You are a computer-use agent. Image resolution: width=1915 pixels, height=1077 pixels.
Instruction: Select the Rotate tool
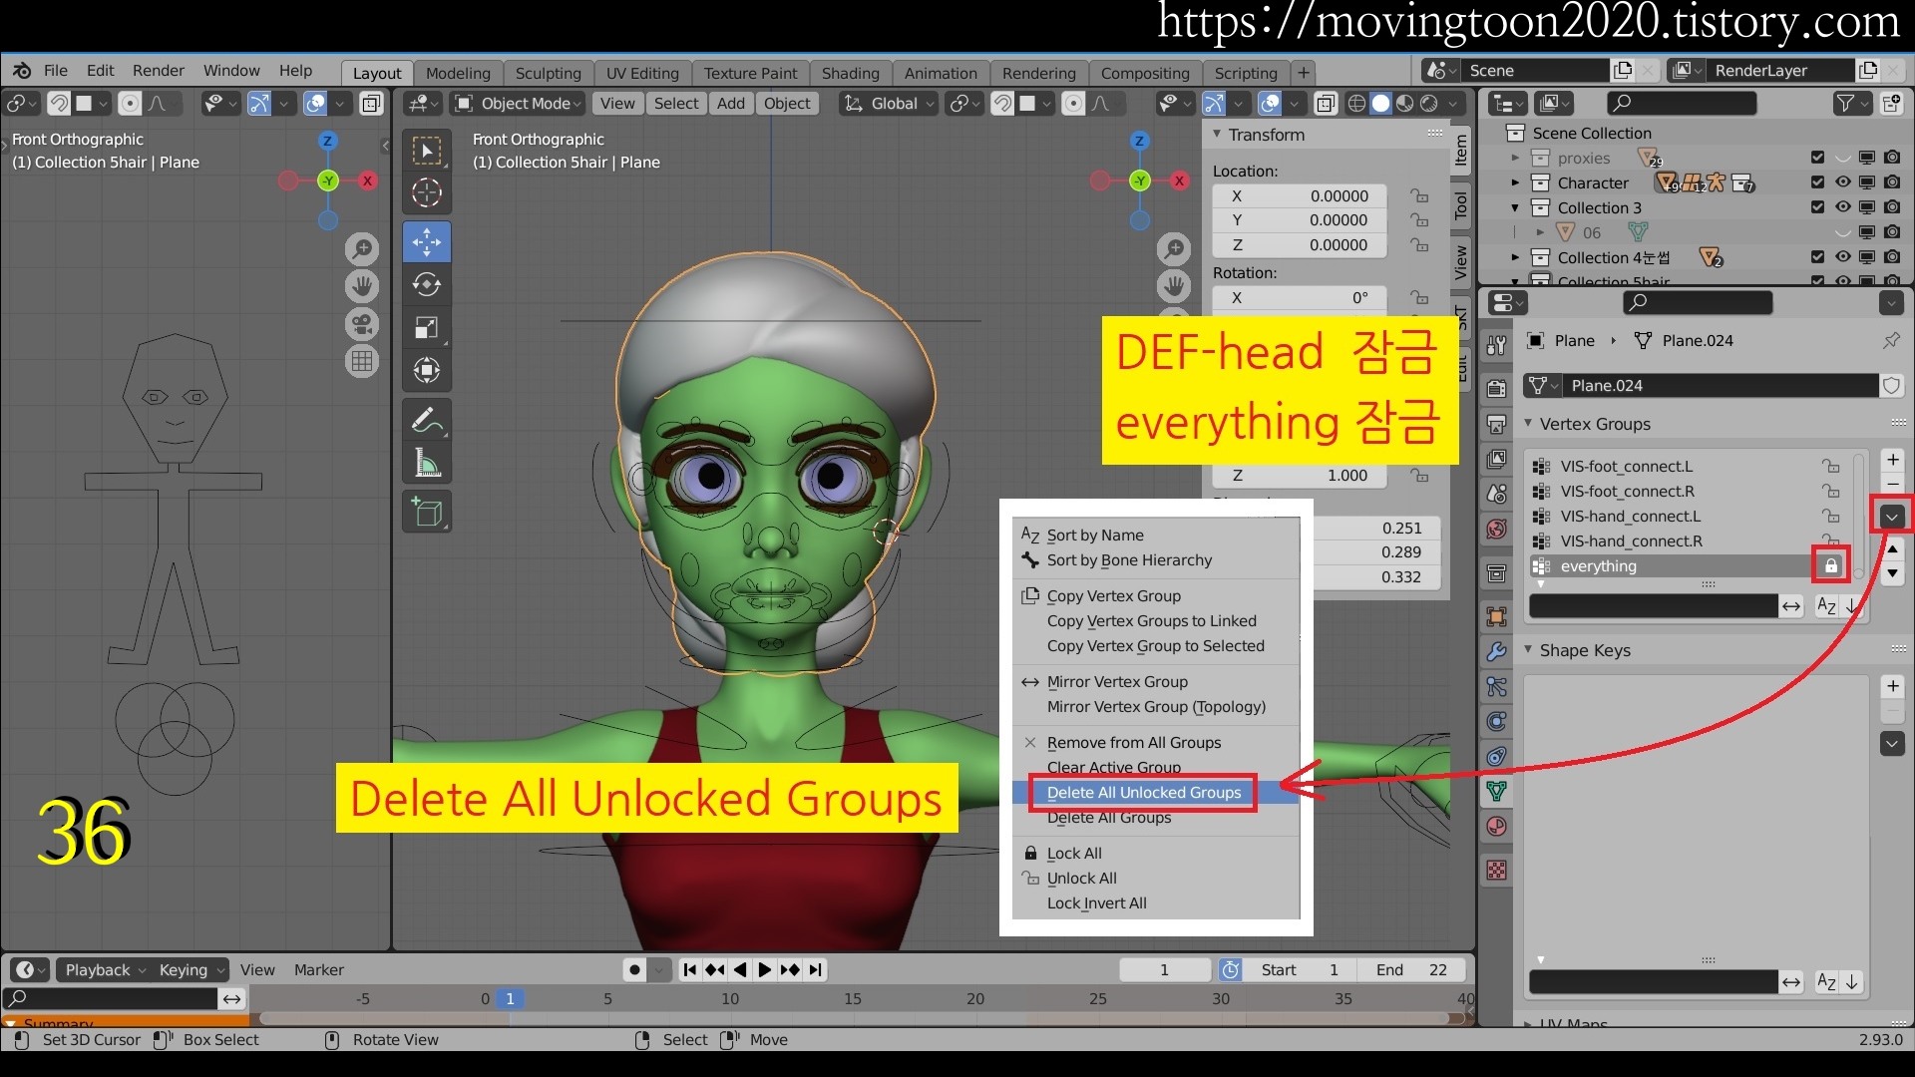coord(427,285)
